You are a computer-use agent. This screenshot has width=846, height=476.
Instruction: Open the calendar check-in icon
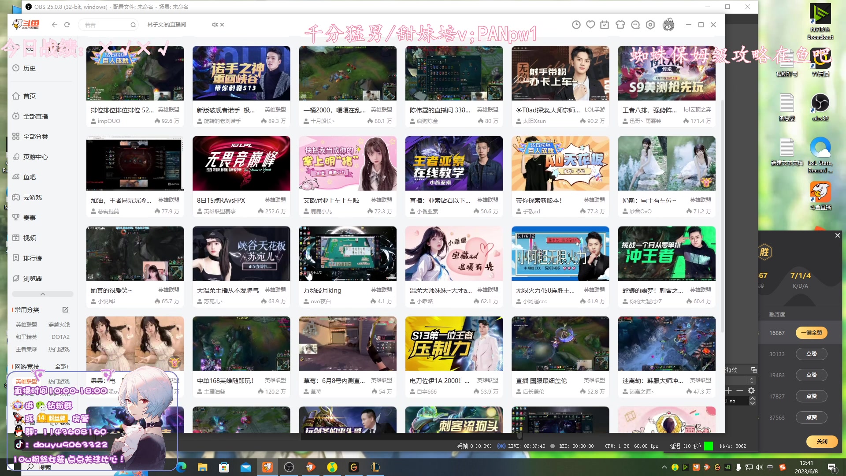coord(605,25)
